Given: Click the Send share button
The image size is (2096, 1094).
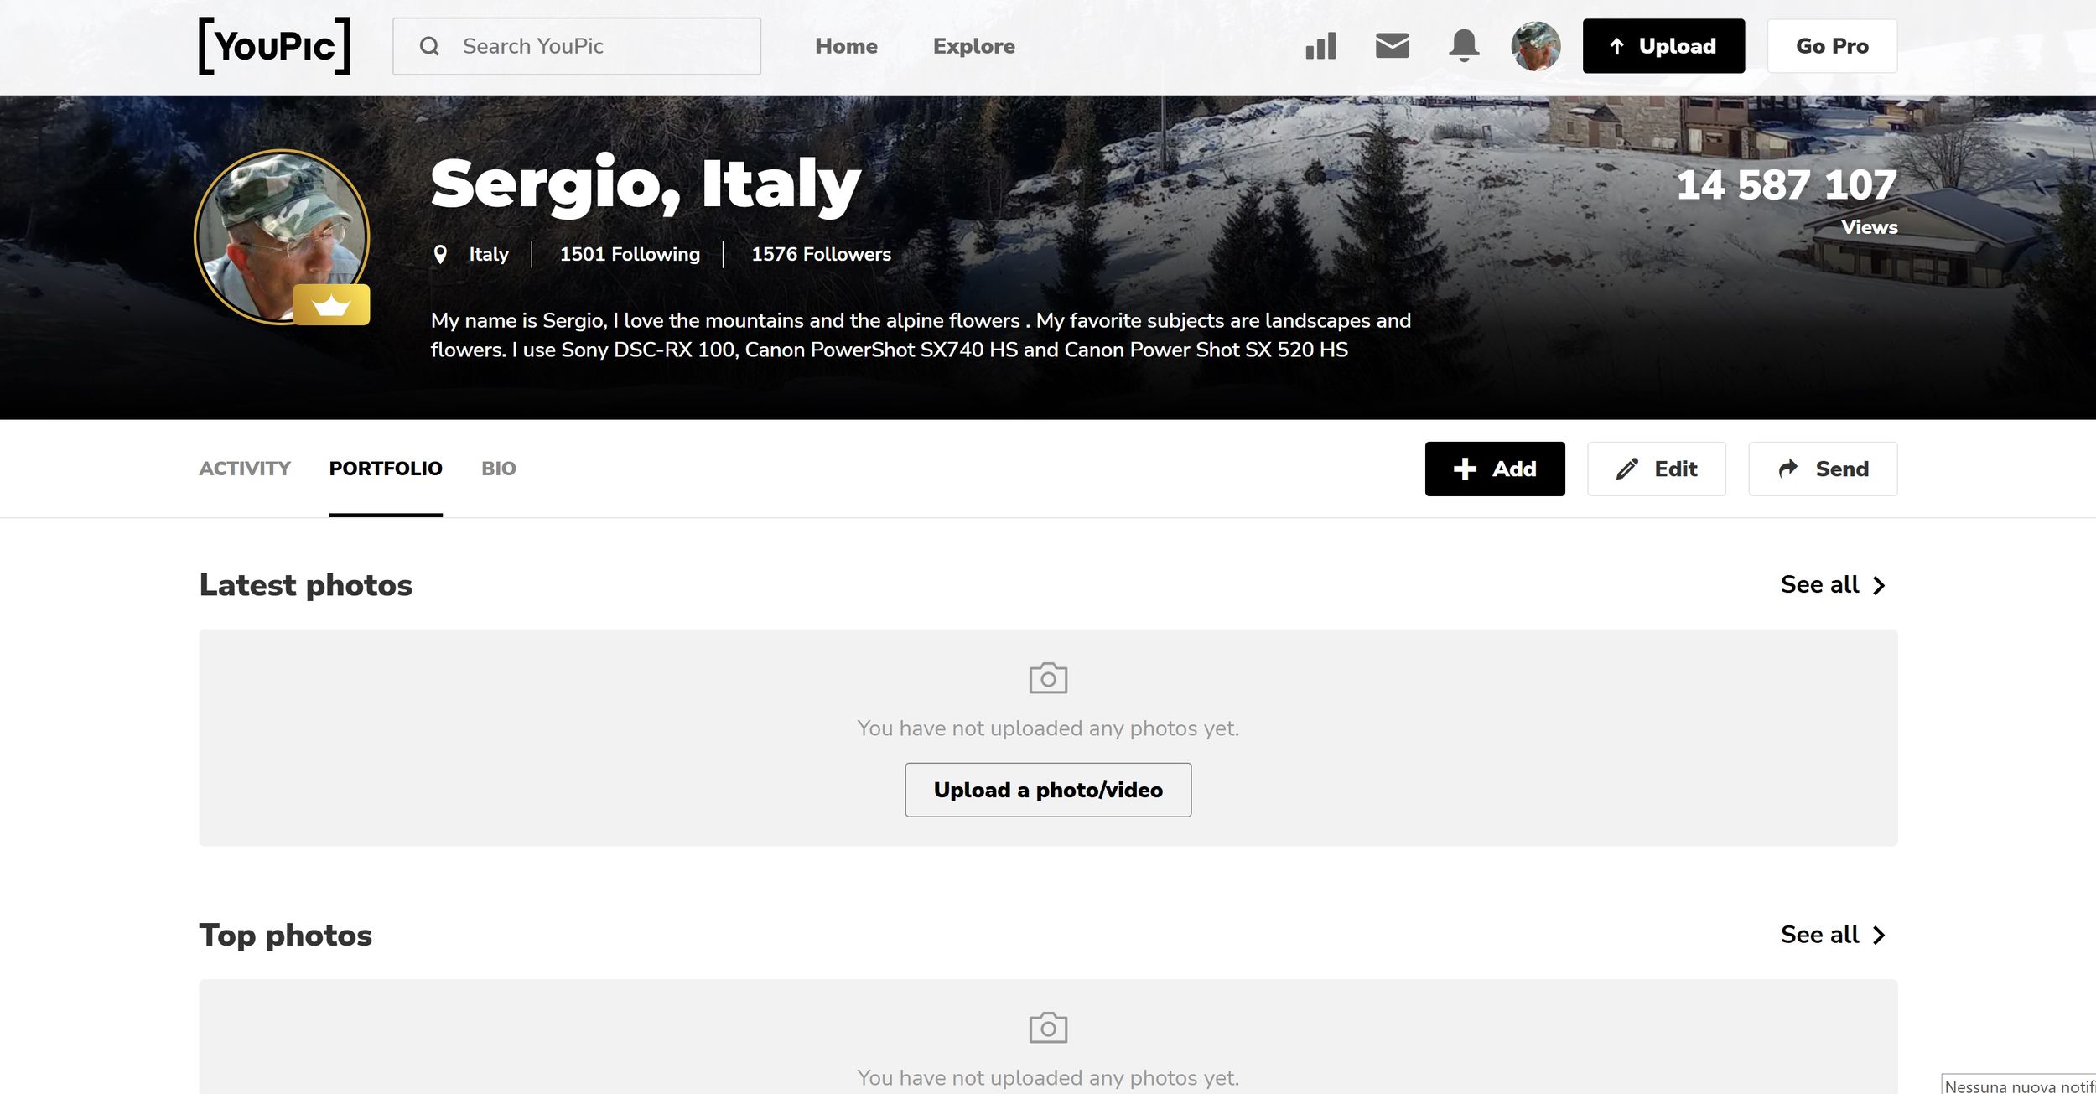Looking at the screenshot, I should (x=1823, y=469).
